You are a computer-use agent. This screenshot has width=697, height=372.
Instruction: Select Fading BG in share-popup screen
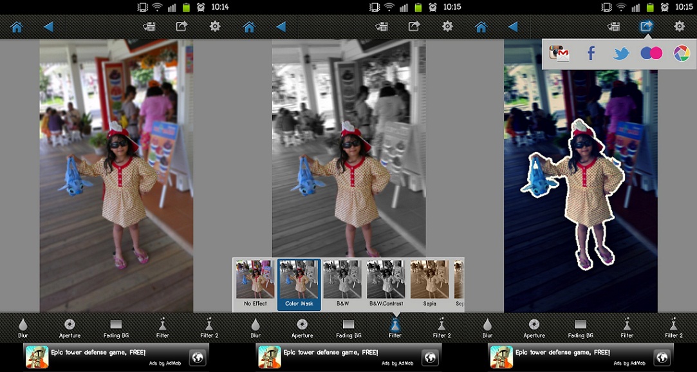click(581, 328)
